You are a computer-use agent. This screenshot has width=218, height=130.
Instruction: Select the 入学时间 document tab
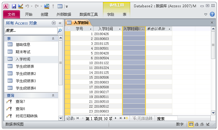tap(78, 22)
